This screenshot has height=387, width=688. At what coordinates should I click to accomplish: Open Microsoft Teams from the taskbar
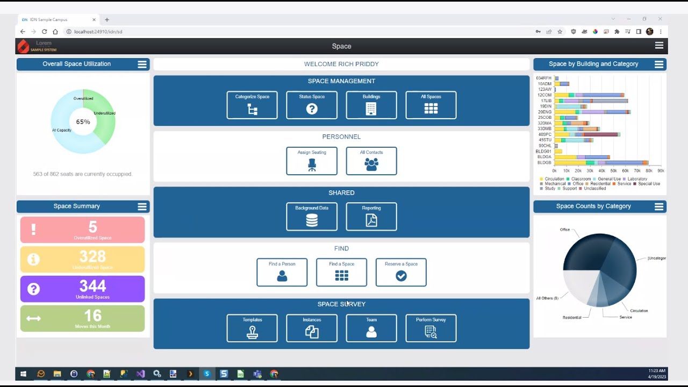[257, 374]
